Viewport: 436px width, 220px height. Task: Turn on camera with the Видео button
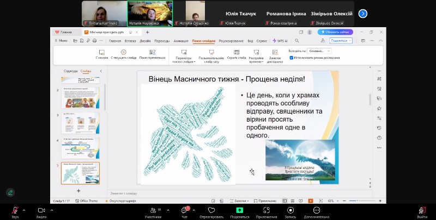pos(41,210)
